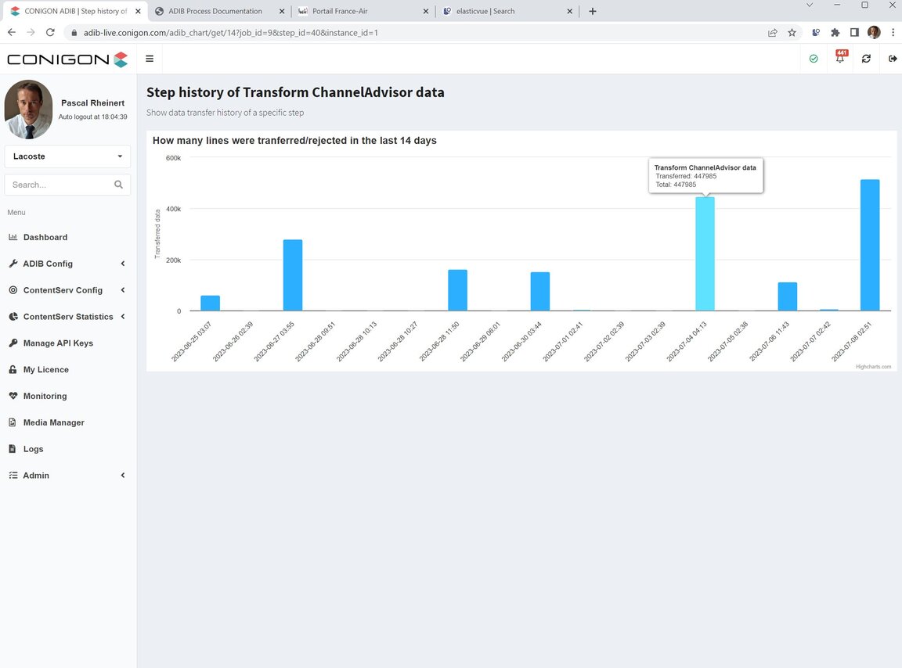Click the refresh sync icon in header

point(866,59)
